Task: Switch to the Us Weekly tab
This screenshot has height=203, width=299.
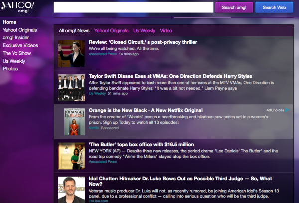Action: pos(144,31)
